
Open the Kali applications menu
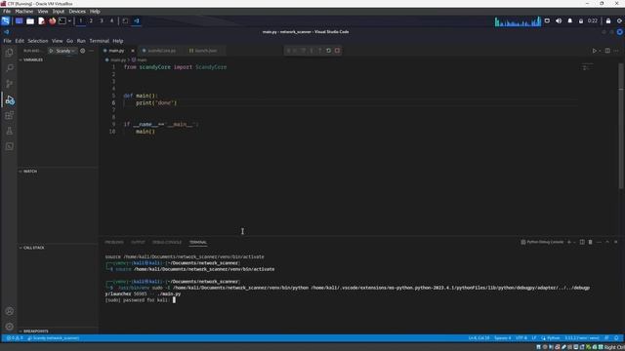click(5, 20)
